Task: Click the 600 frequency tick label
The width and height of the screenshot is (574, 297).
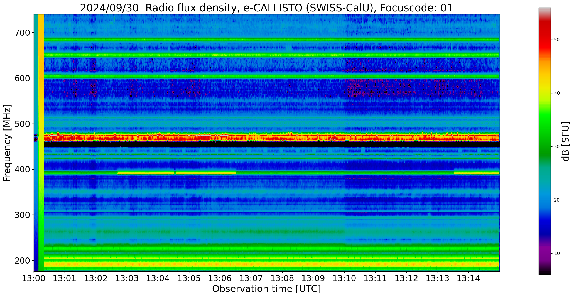Action: tap(22, 78)
